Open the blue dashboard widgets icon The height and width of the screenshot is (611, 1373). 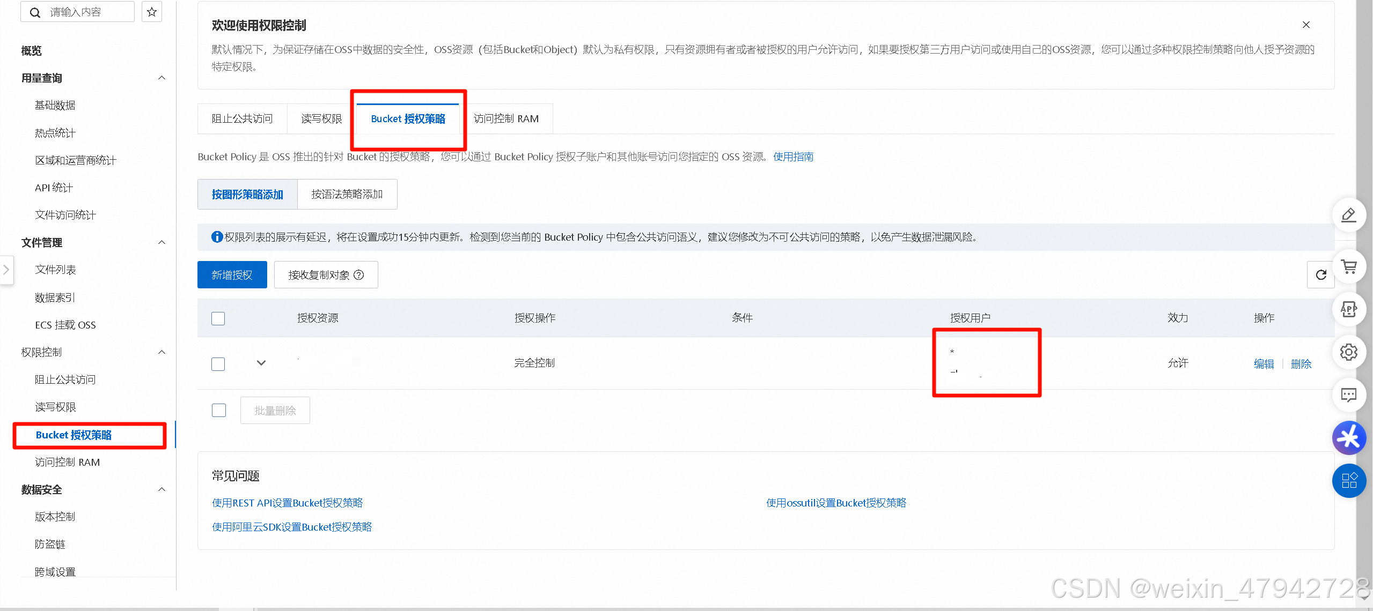1349,481
